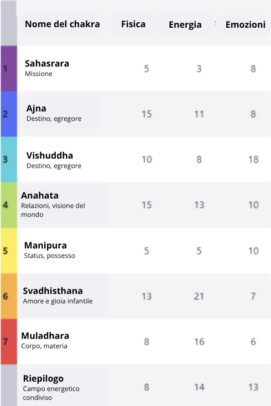The width and height of the screenshot is (271, 406).
Task: Click the blue Ajna color block numbered 2
Action: click(9, 114)
